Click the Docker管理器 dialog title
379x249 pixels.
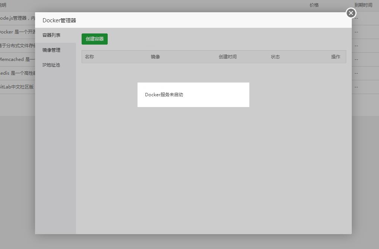point(59,20)
